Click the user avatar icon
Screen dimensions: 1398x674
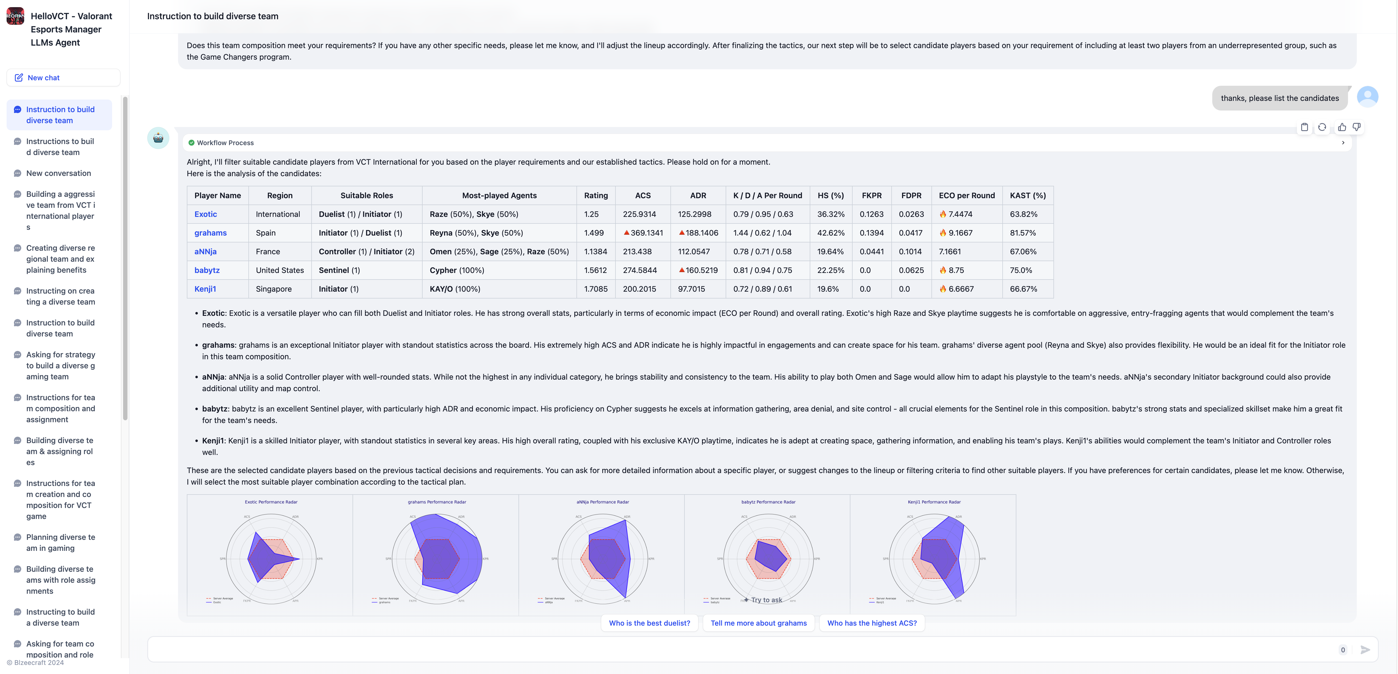(1367, 97)
